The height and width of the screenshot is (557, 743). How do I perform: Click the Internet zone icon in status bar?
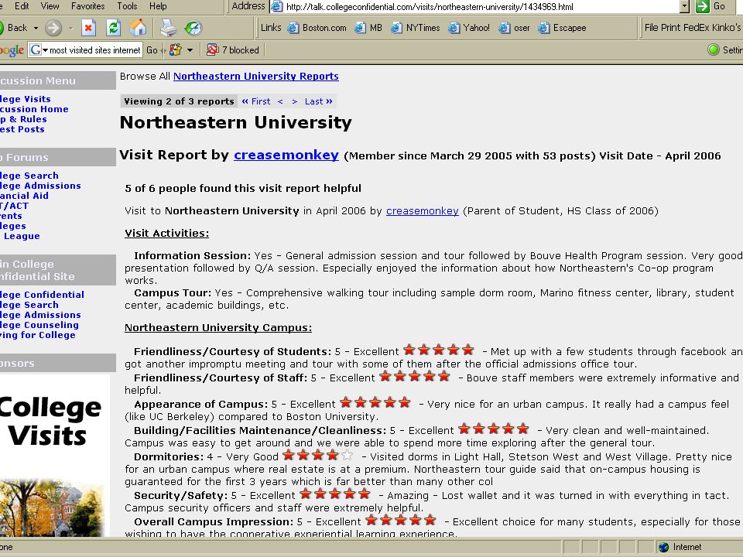click(663, 547)
